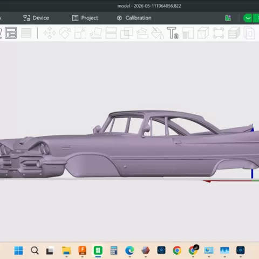This screenshot has width=259, height=259.
Task: Click the square with corner handles toolbar icon
Action: (219, 33)
